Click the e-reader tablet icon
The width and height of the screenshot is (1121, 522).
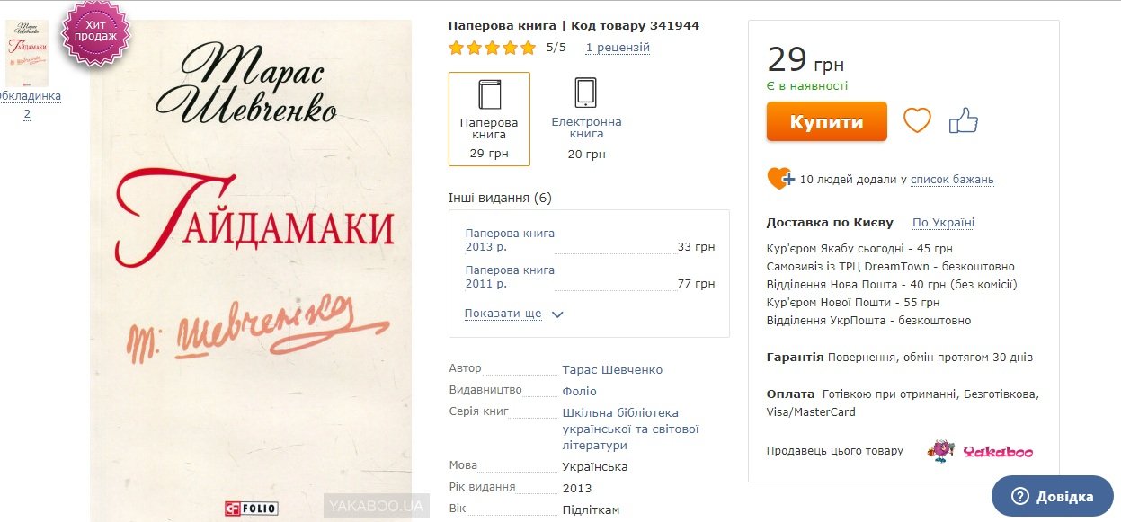point(586,93)
